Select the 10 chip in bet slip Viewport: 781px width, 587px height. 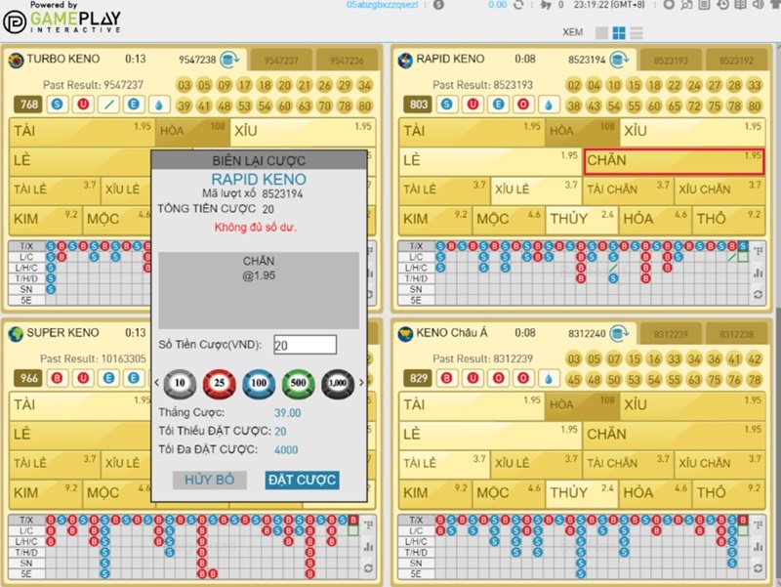click(x=180, y=384)
